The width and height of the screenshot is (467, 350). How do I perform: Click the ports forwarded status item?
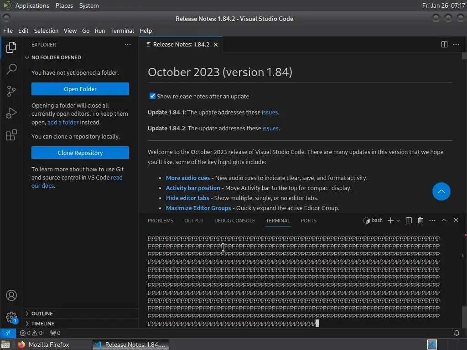pos(55,333)
